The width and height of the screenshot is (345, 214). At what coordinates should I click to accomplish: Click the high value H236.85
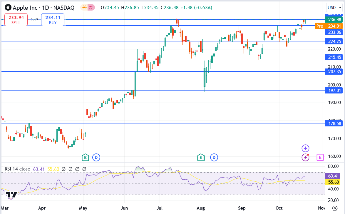[130, 8]
